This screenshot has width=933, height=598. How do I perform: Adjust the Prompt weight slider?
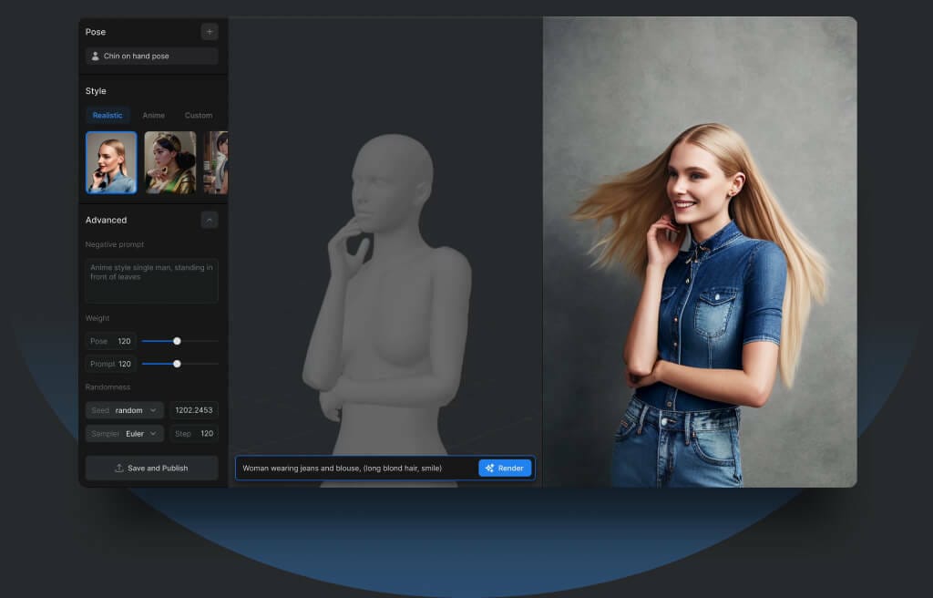(x=177, y=364)
